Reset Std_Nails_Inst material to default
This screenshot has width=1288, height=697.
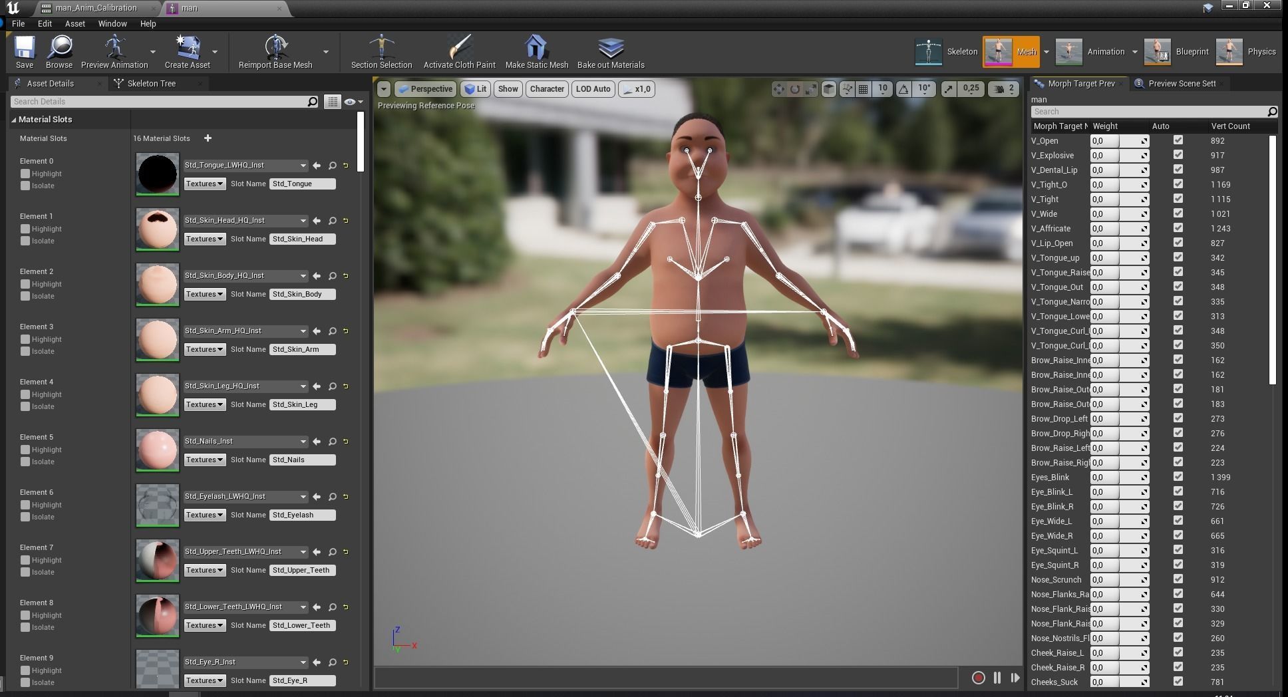point(346,442)
